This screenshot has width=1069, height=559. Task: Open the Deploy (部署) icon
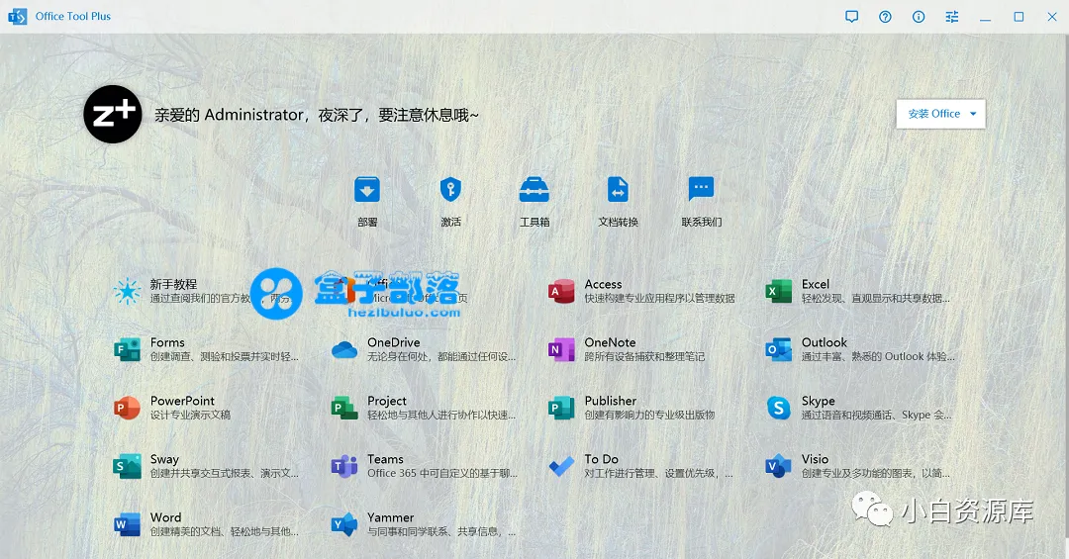pyautogui.click(x=367, y=190)
